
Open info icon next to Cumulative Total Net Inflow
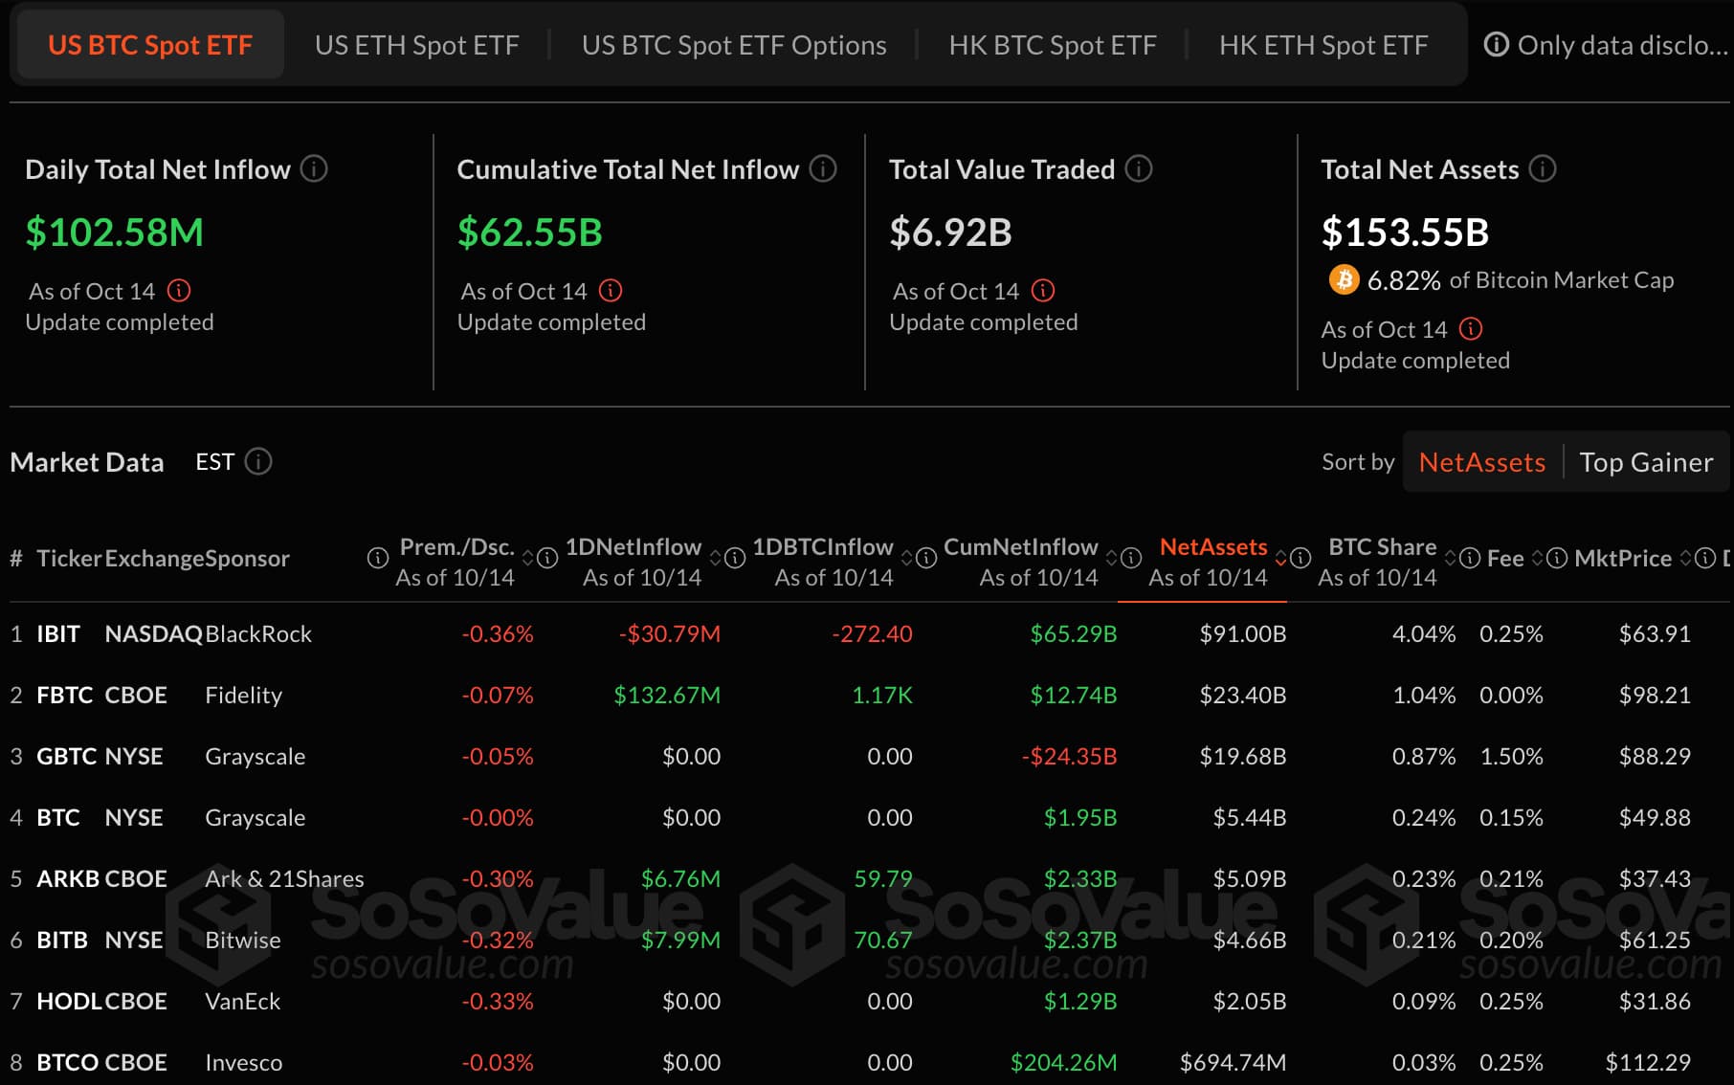(823, 169)
